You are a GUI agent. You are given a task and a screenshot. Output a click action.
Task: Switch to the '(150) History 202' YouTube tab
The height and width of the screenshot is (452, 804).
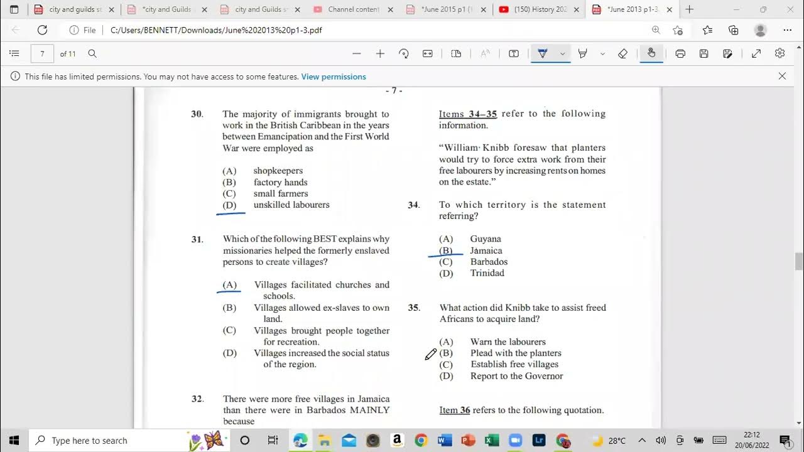coord(538,9)
